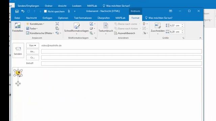Click the height field showing 4,57 cm
The width and height of the screenshot is (216, 121).
coord(175,26)
